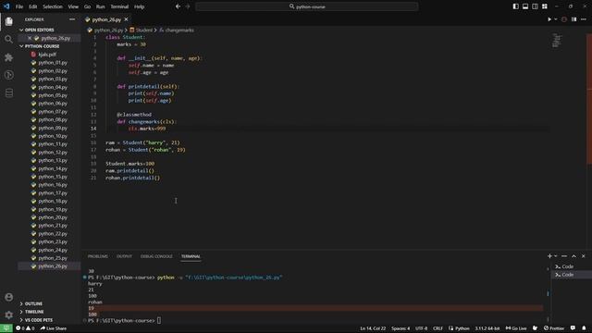The height and width of the screenshot is (333, 592).
Task: Change encoding via UTF-8
Action: pyautogui.click(x=422, y=328)
